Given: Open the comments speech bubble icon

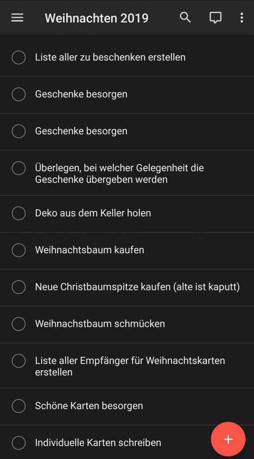Looking at the screenshot, I should [215, 18].
